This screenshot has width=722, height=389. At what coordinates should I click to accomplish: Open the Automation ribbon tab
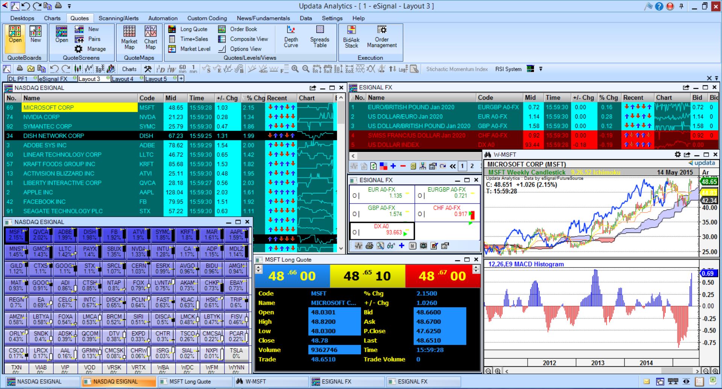tap(163, 18)
